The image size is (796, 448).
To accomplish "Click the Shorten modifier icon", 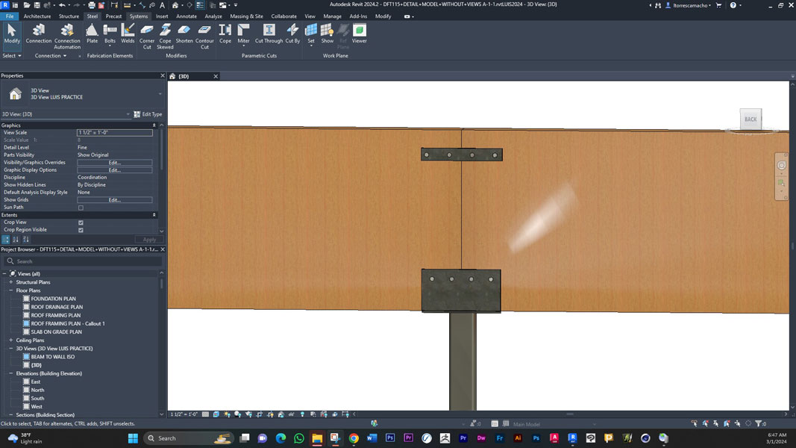I will click(184, 33).
